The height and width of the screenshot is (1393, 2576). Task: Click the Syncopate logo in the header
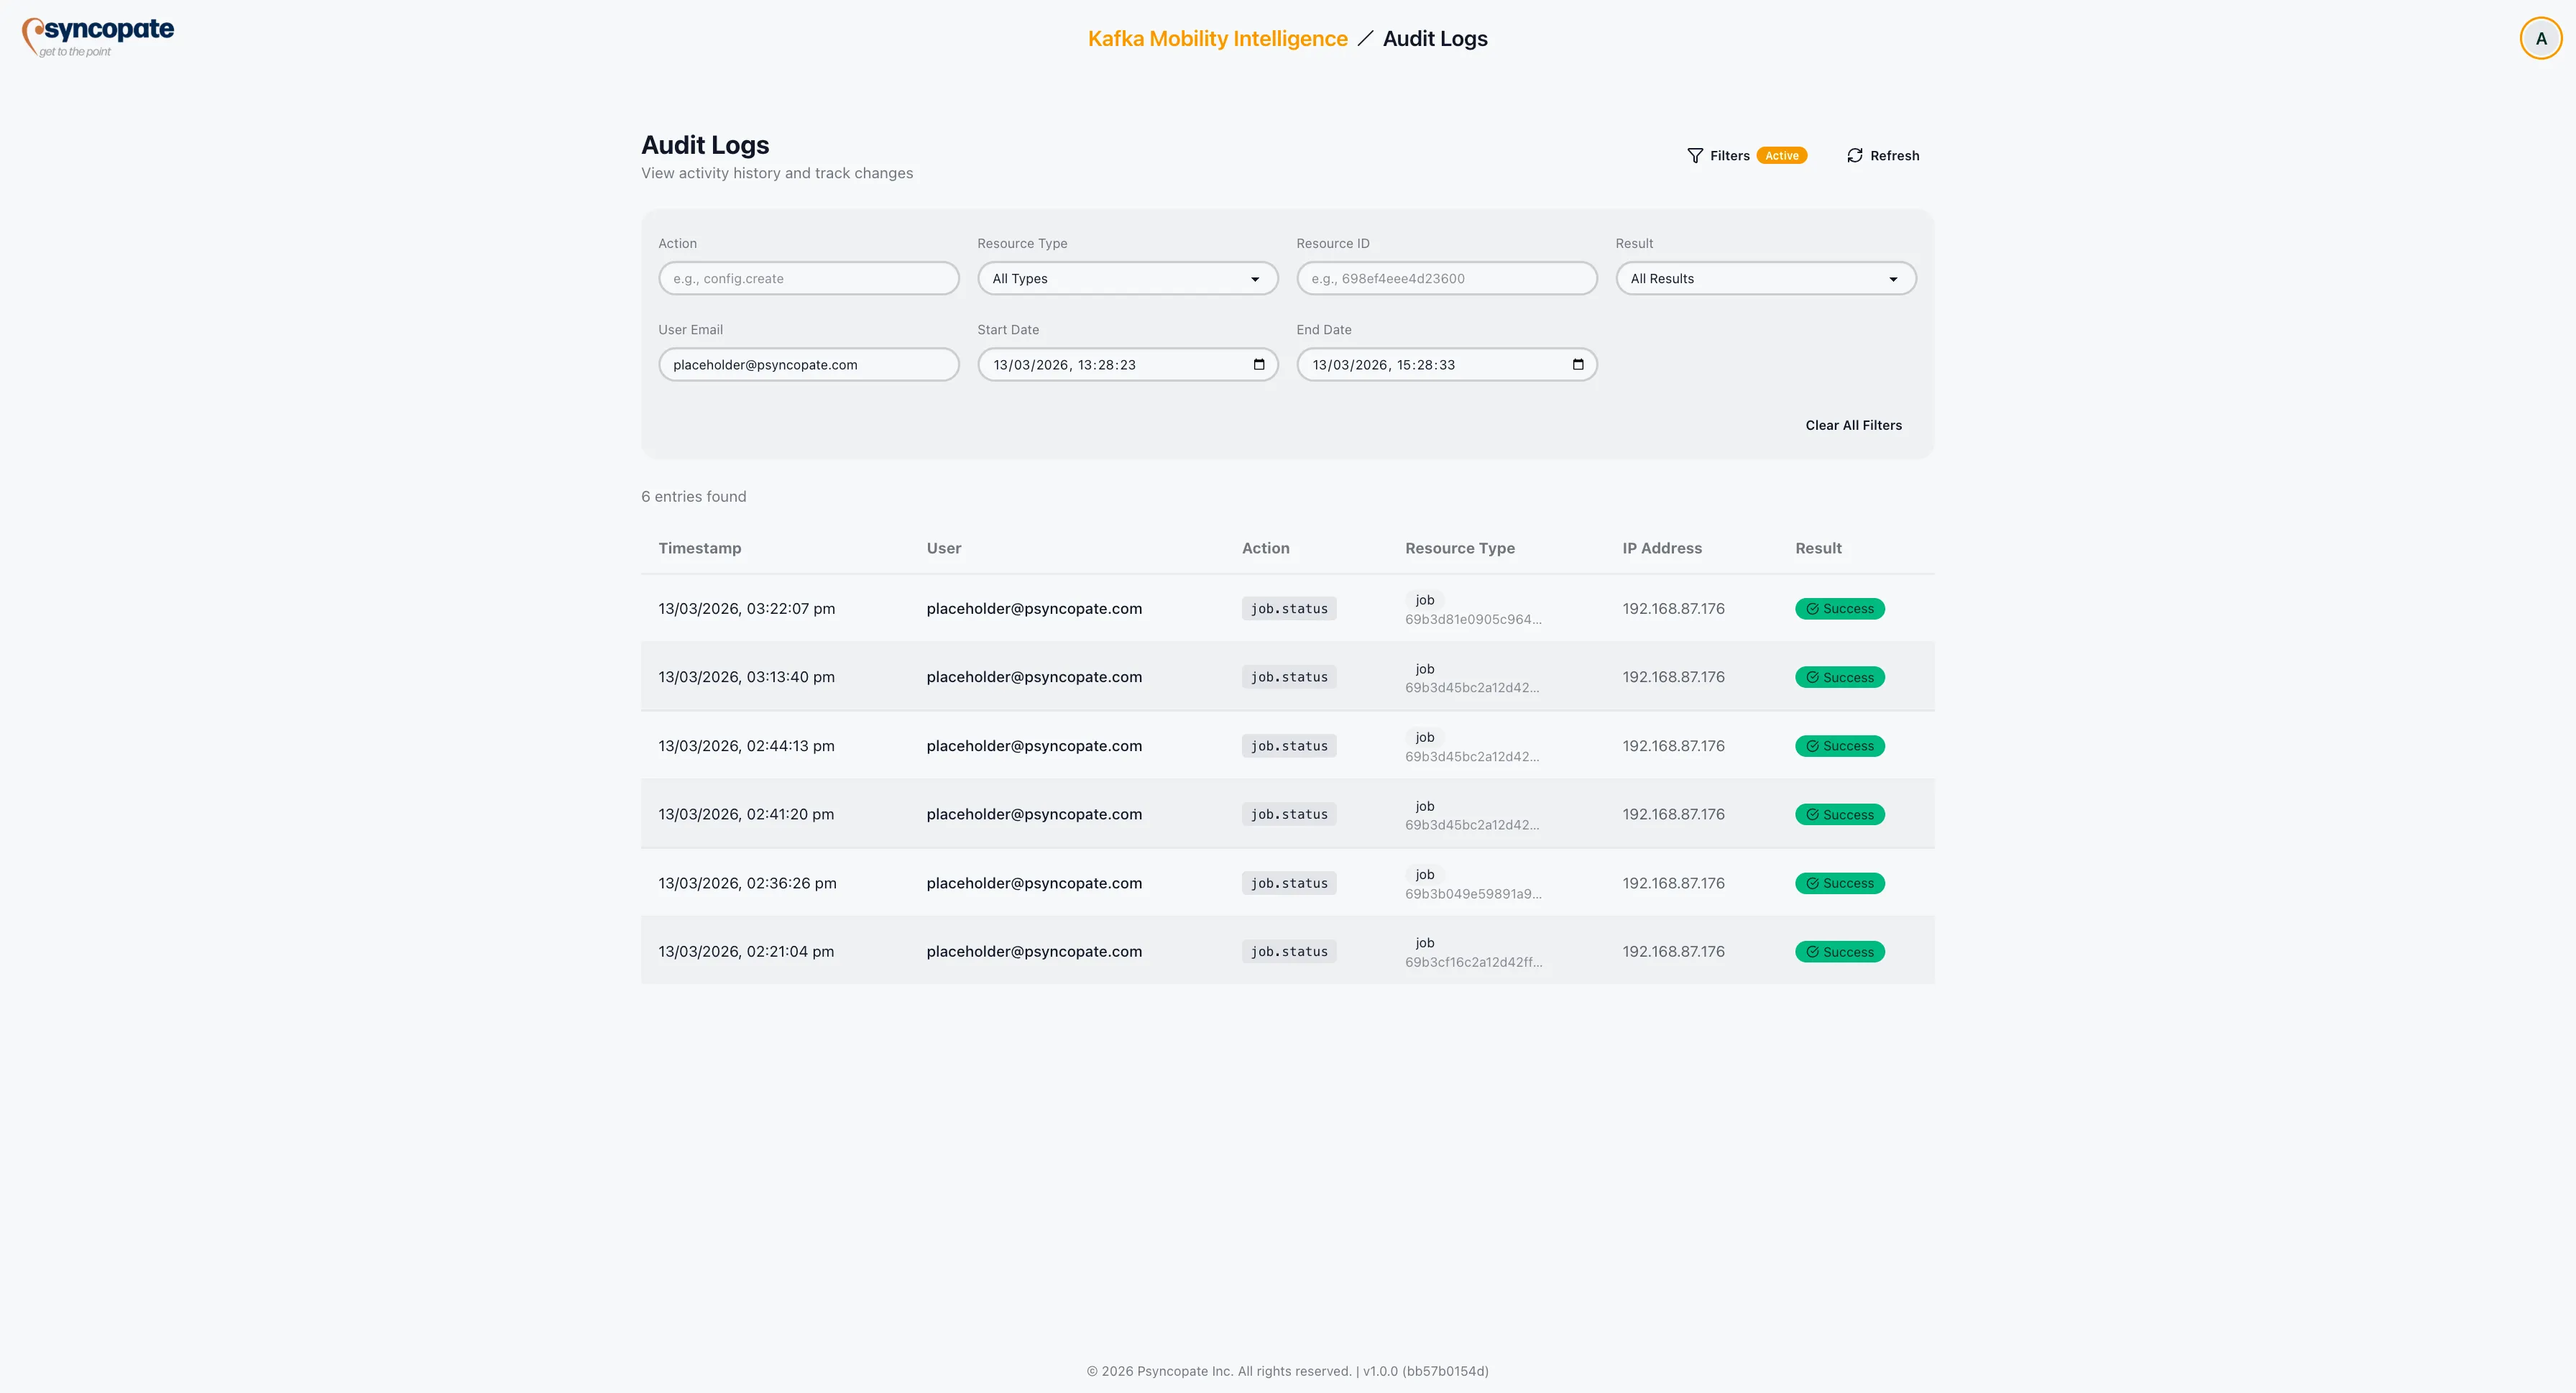point(98,36)
